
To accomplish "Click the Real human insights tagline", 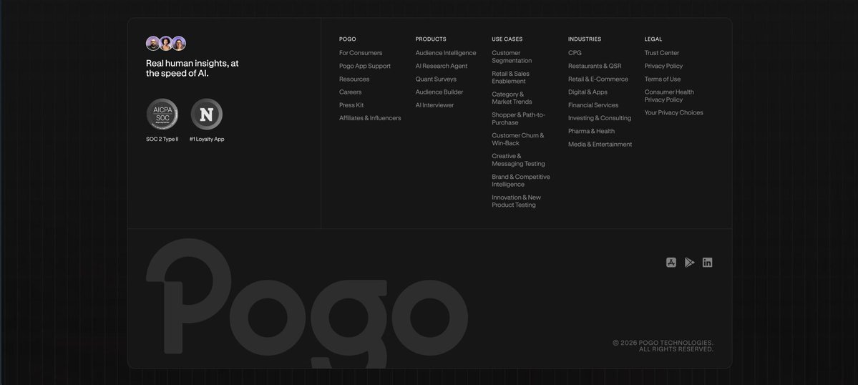I will 192,69.
